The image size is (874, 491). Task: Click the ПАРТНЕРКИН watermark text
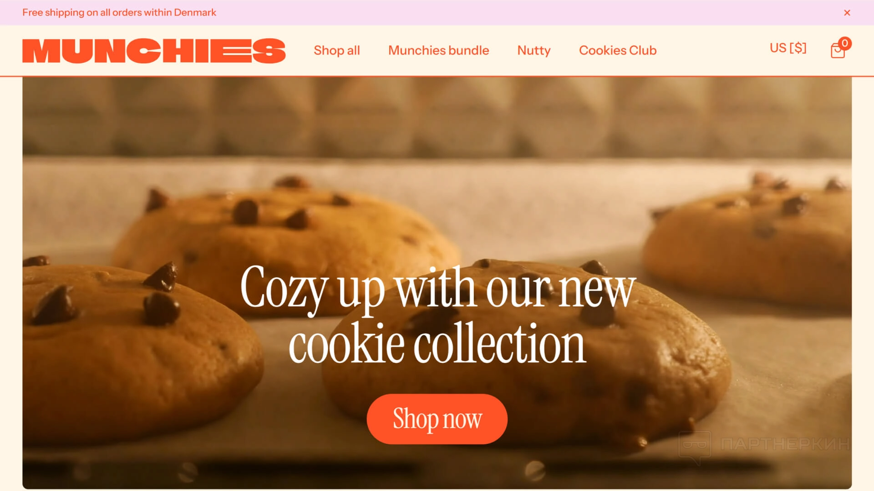click(785, 444)
